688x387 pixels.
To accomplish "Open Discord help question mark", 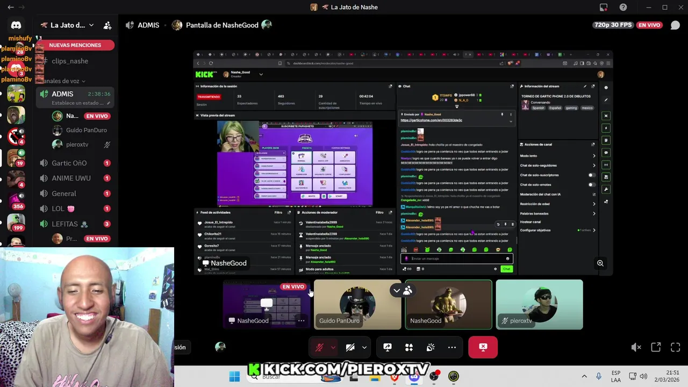I will (623, 7).
